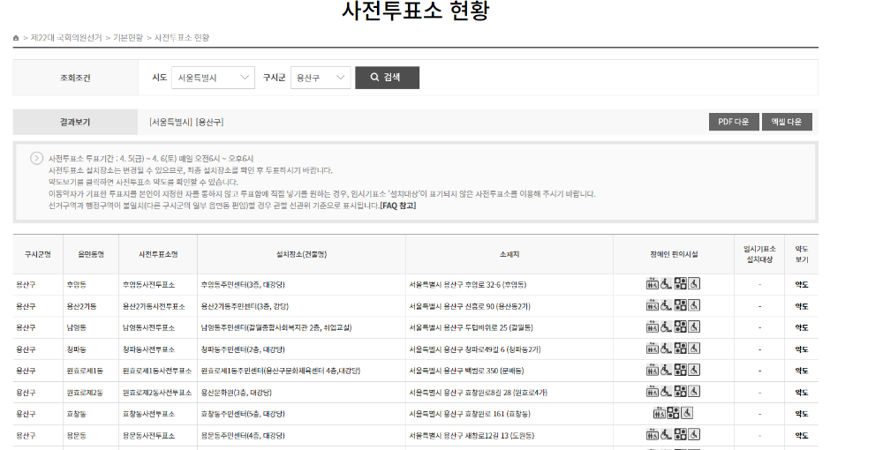The height and width of the screenshot is (450, 883).
Task: Open the FAQ 참고 link
Action: click(398, 206)
